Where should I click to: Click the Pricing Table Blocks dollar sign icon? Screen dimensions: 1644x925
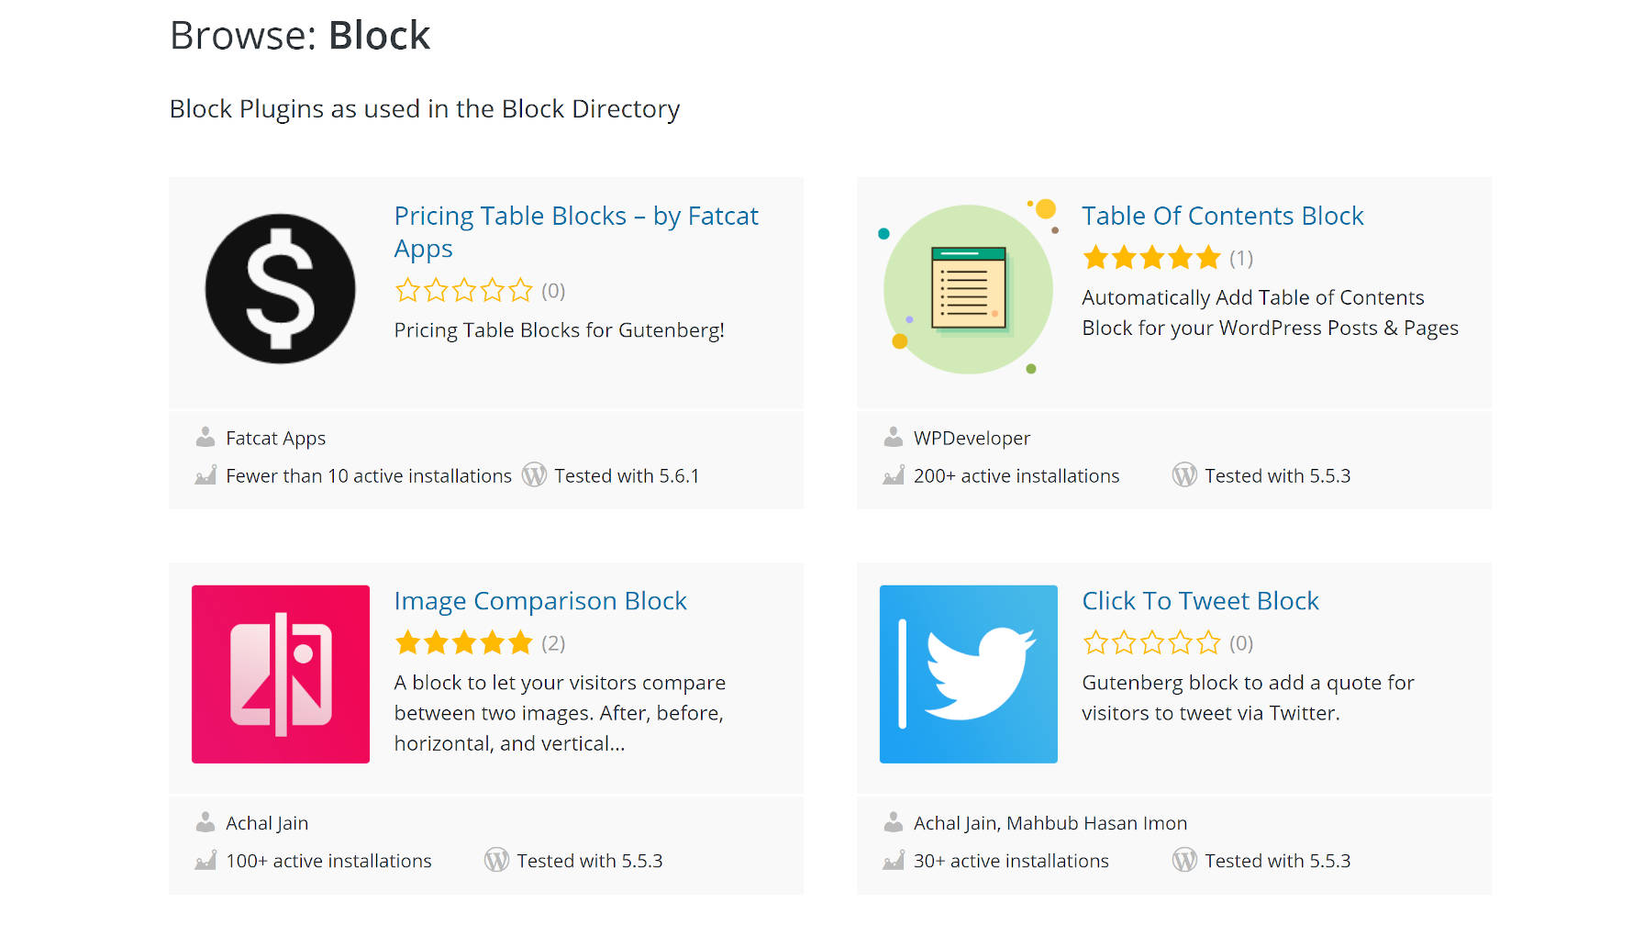[280, 289]
